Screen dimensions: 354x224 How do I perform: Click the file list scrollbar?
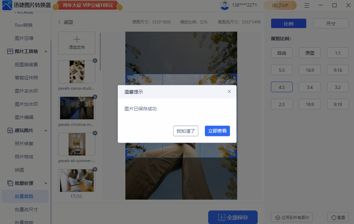coord(100,51)
